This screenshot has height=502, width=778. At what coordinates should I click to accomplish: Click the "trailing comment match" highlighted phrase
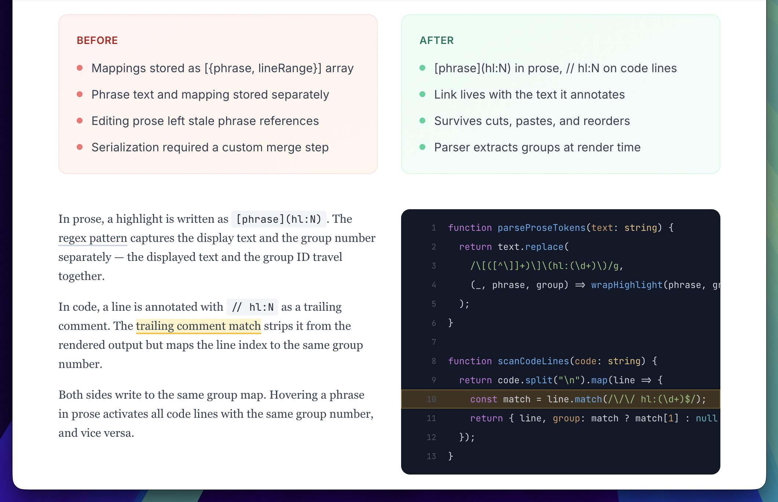pyautogui.click(x=198, y=326)
